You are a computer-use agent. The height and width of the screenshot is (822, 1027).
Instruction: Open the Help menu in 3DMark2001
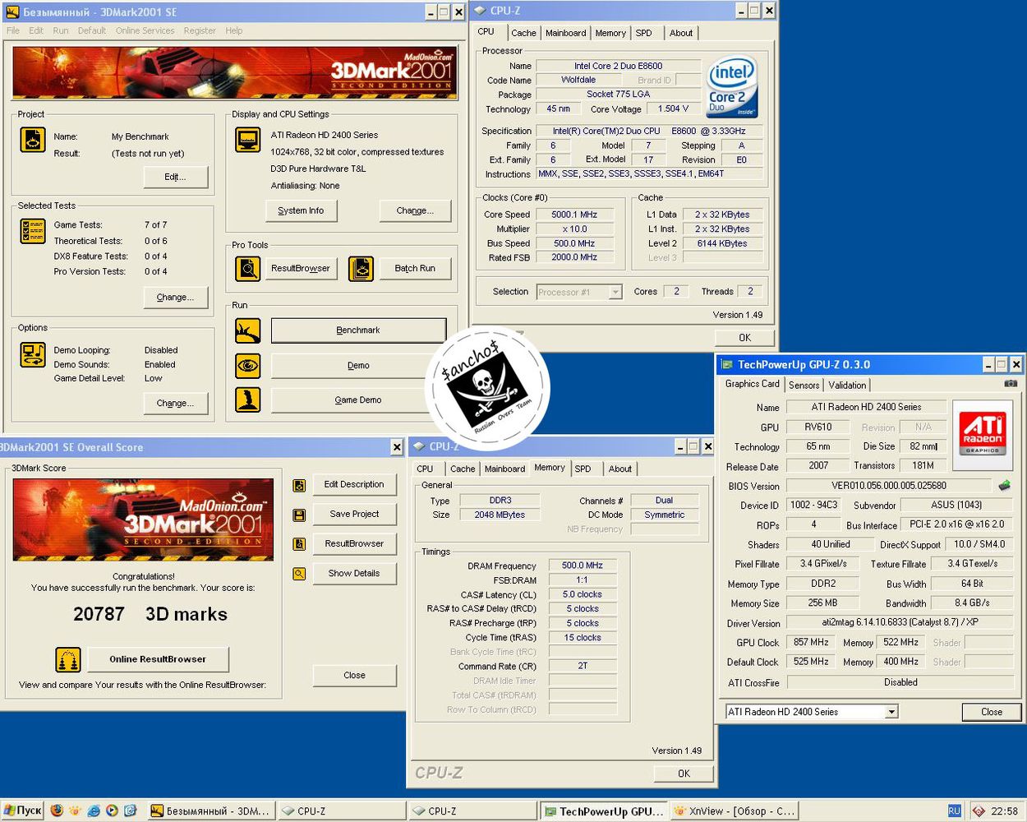coord(234,30)
